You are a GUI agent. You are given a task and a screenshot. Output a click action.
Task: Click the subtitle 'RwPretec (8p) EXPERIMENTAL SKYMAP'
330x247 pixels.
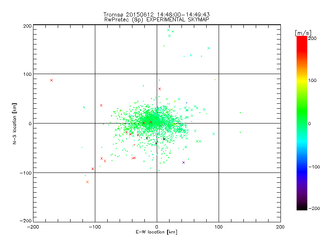tap(157, 19)
